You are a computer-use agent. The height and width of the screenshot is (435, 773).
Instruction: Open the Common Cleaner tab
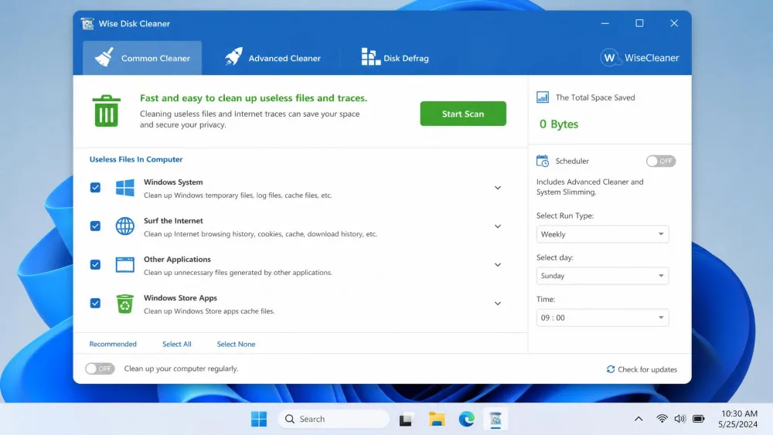point(142,58)
